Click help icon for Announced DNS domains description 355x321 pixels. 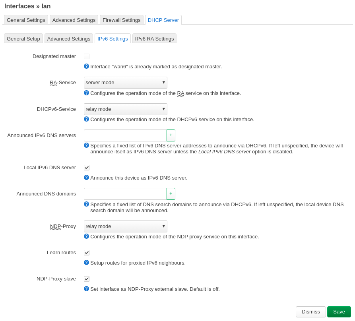86,204
